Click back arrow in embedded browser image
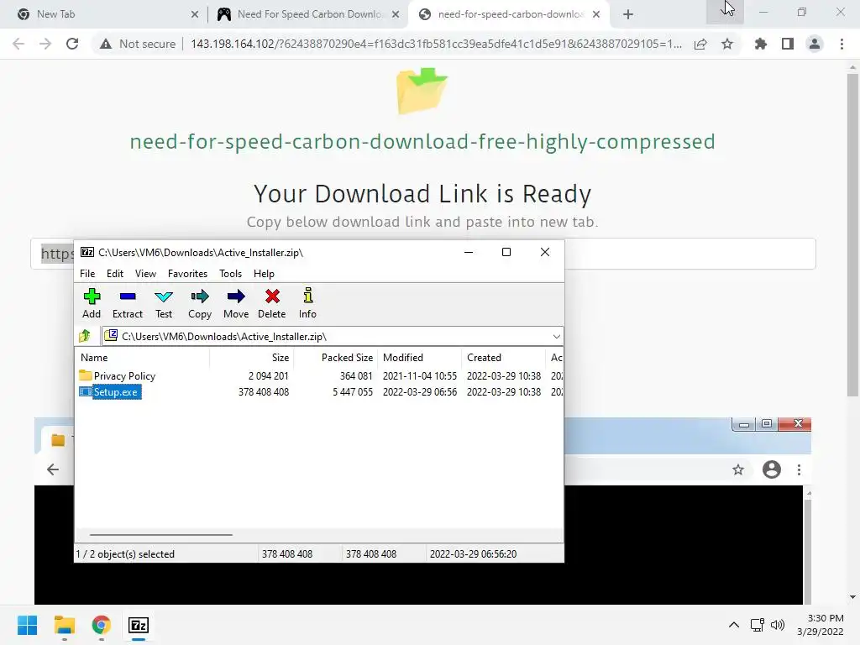The width and height of the screenshot is (860, 645). pyautogui.click(x=53, y=469)
